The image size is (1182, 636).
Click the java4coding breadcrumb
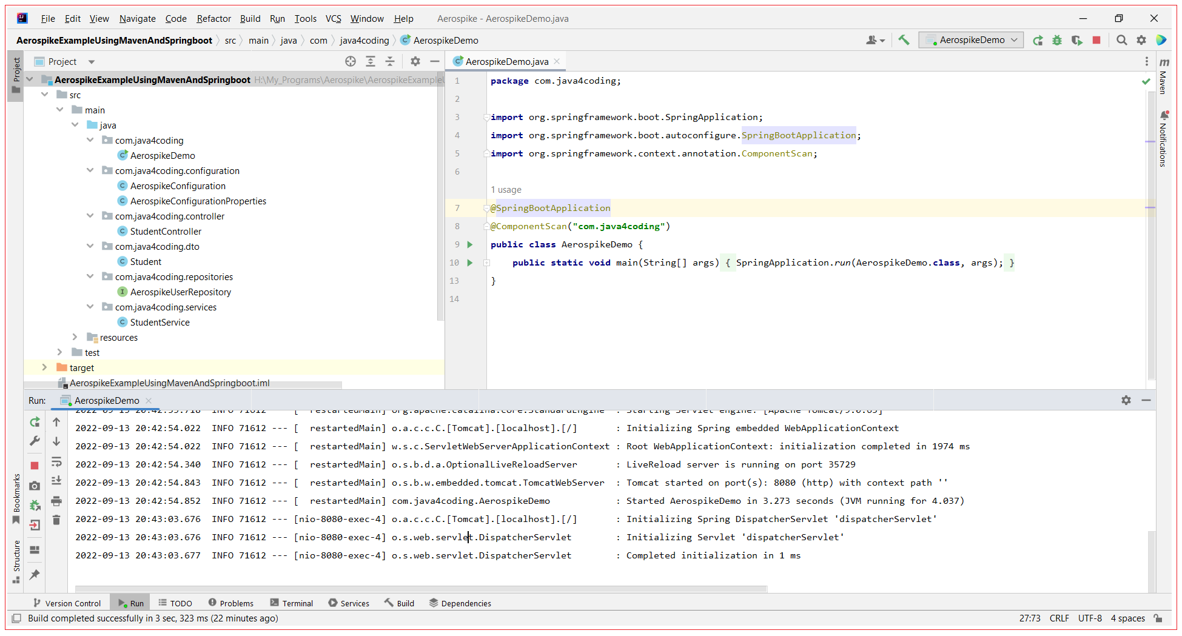point(364,41)
